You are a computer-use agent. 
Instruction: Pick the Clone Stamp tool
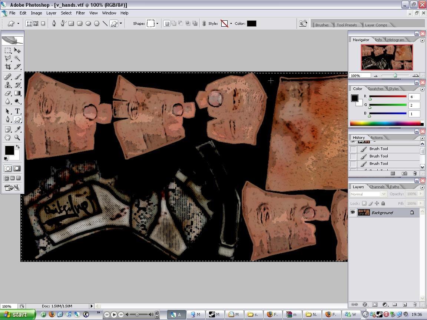point(7,85)
